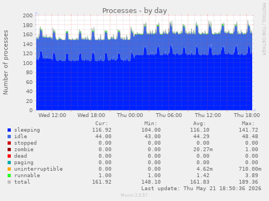Click idle maximum value 48.48
269x201 pixels.
tap(250, 137)
